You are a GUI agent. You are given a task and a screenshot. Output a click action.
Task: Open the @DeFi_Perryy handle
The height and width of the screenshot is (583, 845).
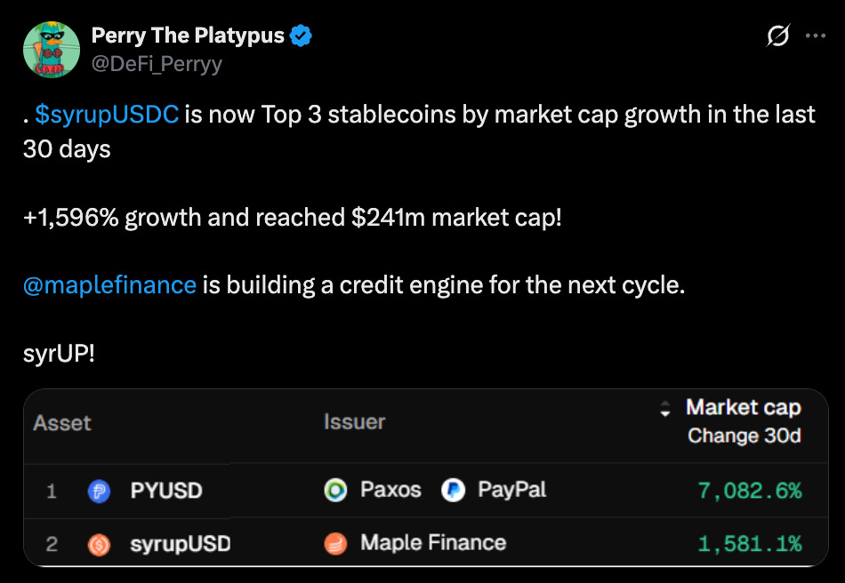coord(157,63)
